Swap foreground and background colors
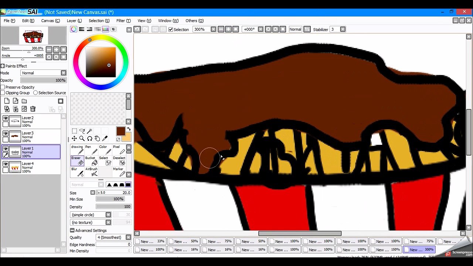473x266 pixels. 129,129
